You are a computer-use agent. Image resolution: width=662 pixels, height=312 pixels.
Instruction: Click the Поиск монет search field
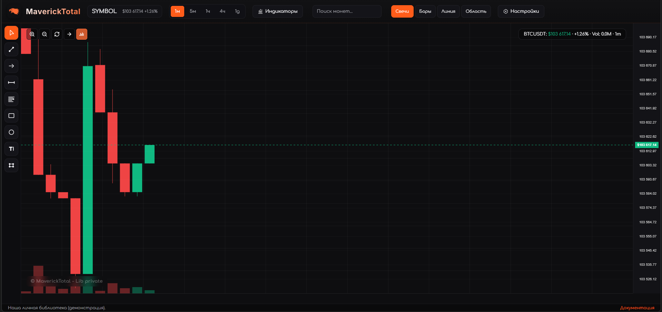coord(347,11)
